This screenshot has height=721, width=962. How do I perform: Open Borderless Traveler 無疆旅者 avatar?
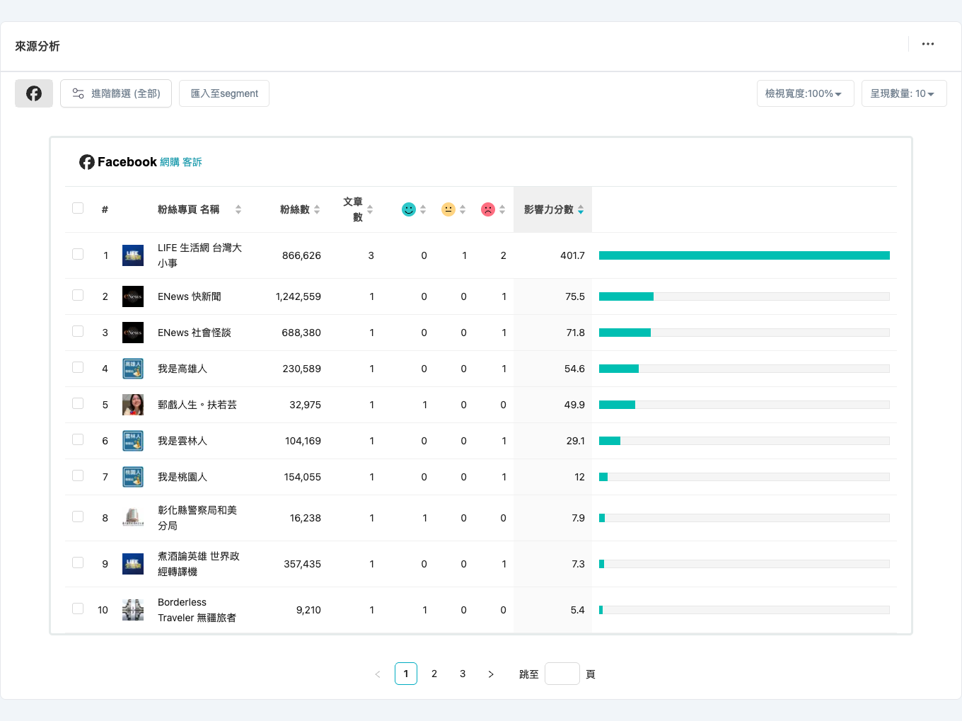[x=133, y=610]
